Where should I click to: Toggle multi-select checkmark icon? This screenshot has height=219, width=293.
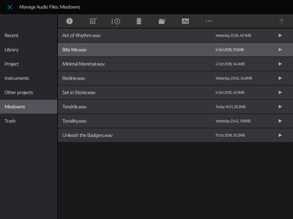tap(93, 21)
